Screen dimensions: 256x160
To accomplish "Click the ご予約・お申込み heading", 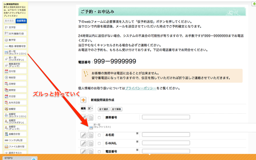I will click(97, 12).
